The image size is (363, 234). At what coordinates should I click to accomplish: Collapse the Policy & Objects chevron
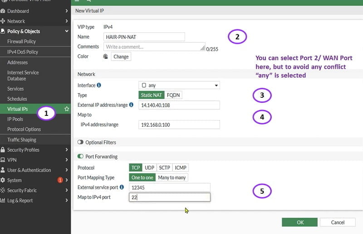(67, 31)
